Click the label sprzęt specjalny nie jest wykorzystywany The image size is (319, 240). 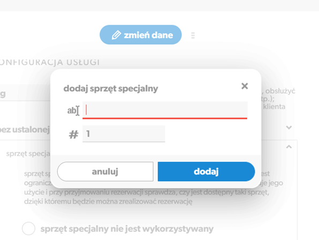(127, 229)
